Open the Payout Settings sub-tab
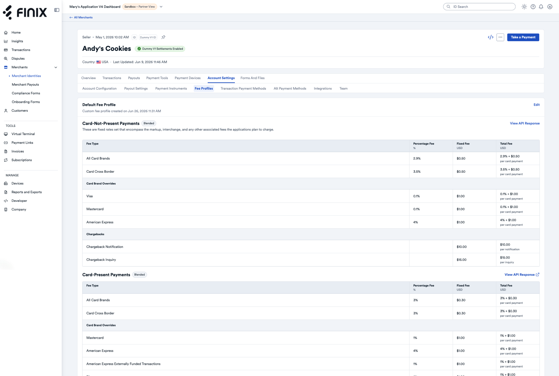Screen dimensions: 559x376 136,88
